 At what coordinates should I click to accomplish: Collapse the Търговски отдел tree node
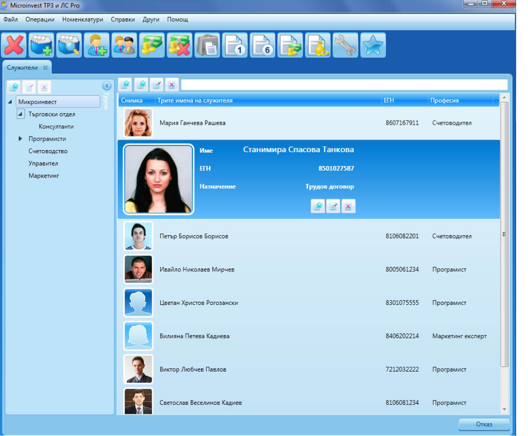(21, 114)
